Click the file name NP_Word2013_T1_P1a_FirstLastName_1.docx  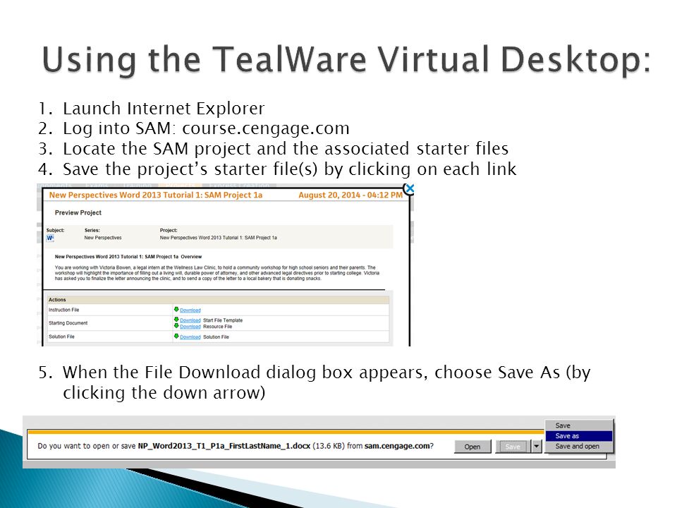[224, 446]
